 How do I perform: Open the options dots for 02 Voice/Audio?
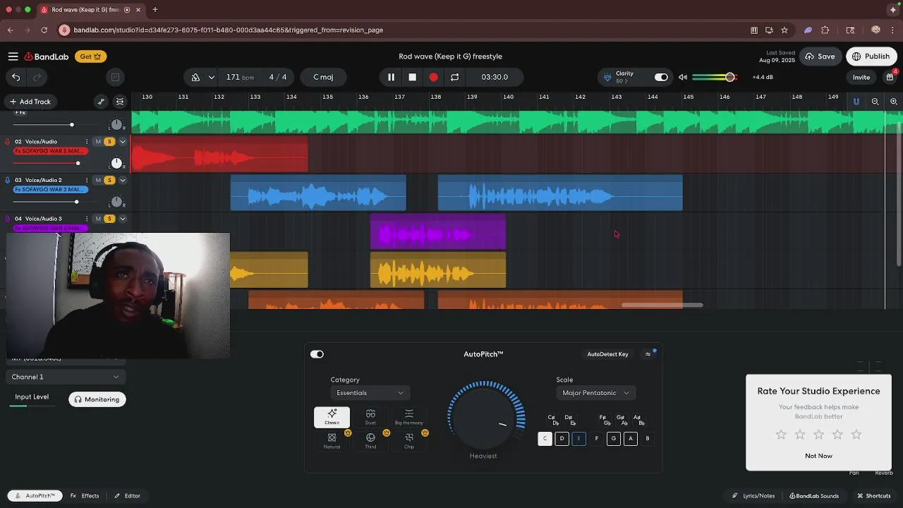point(87,142)
